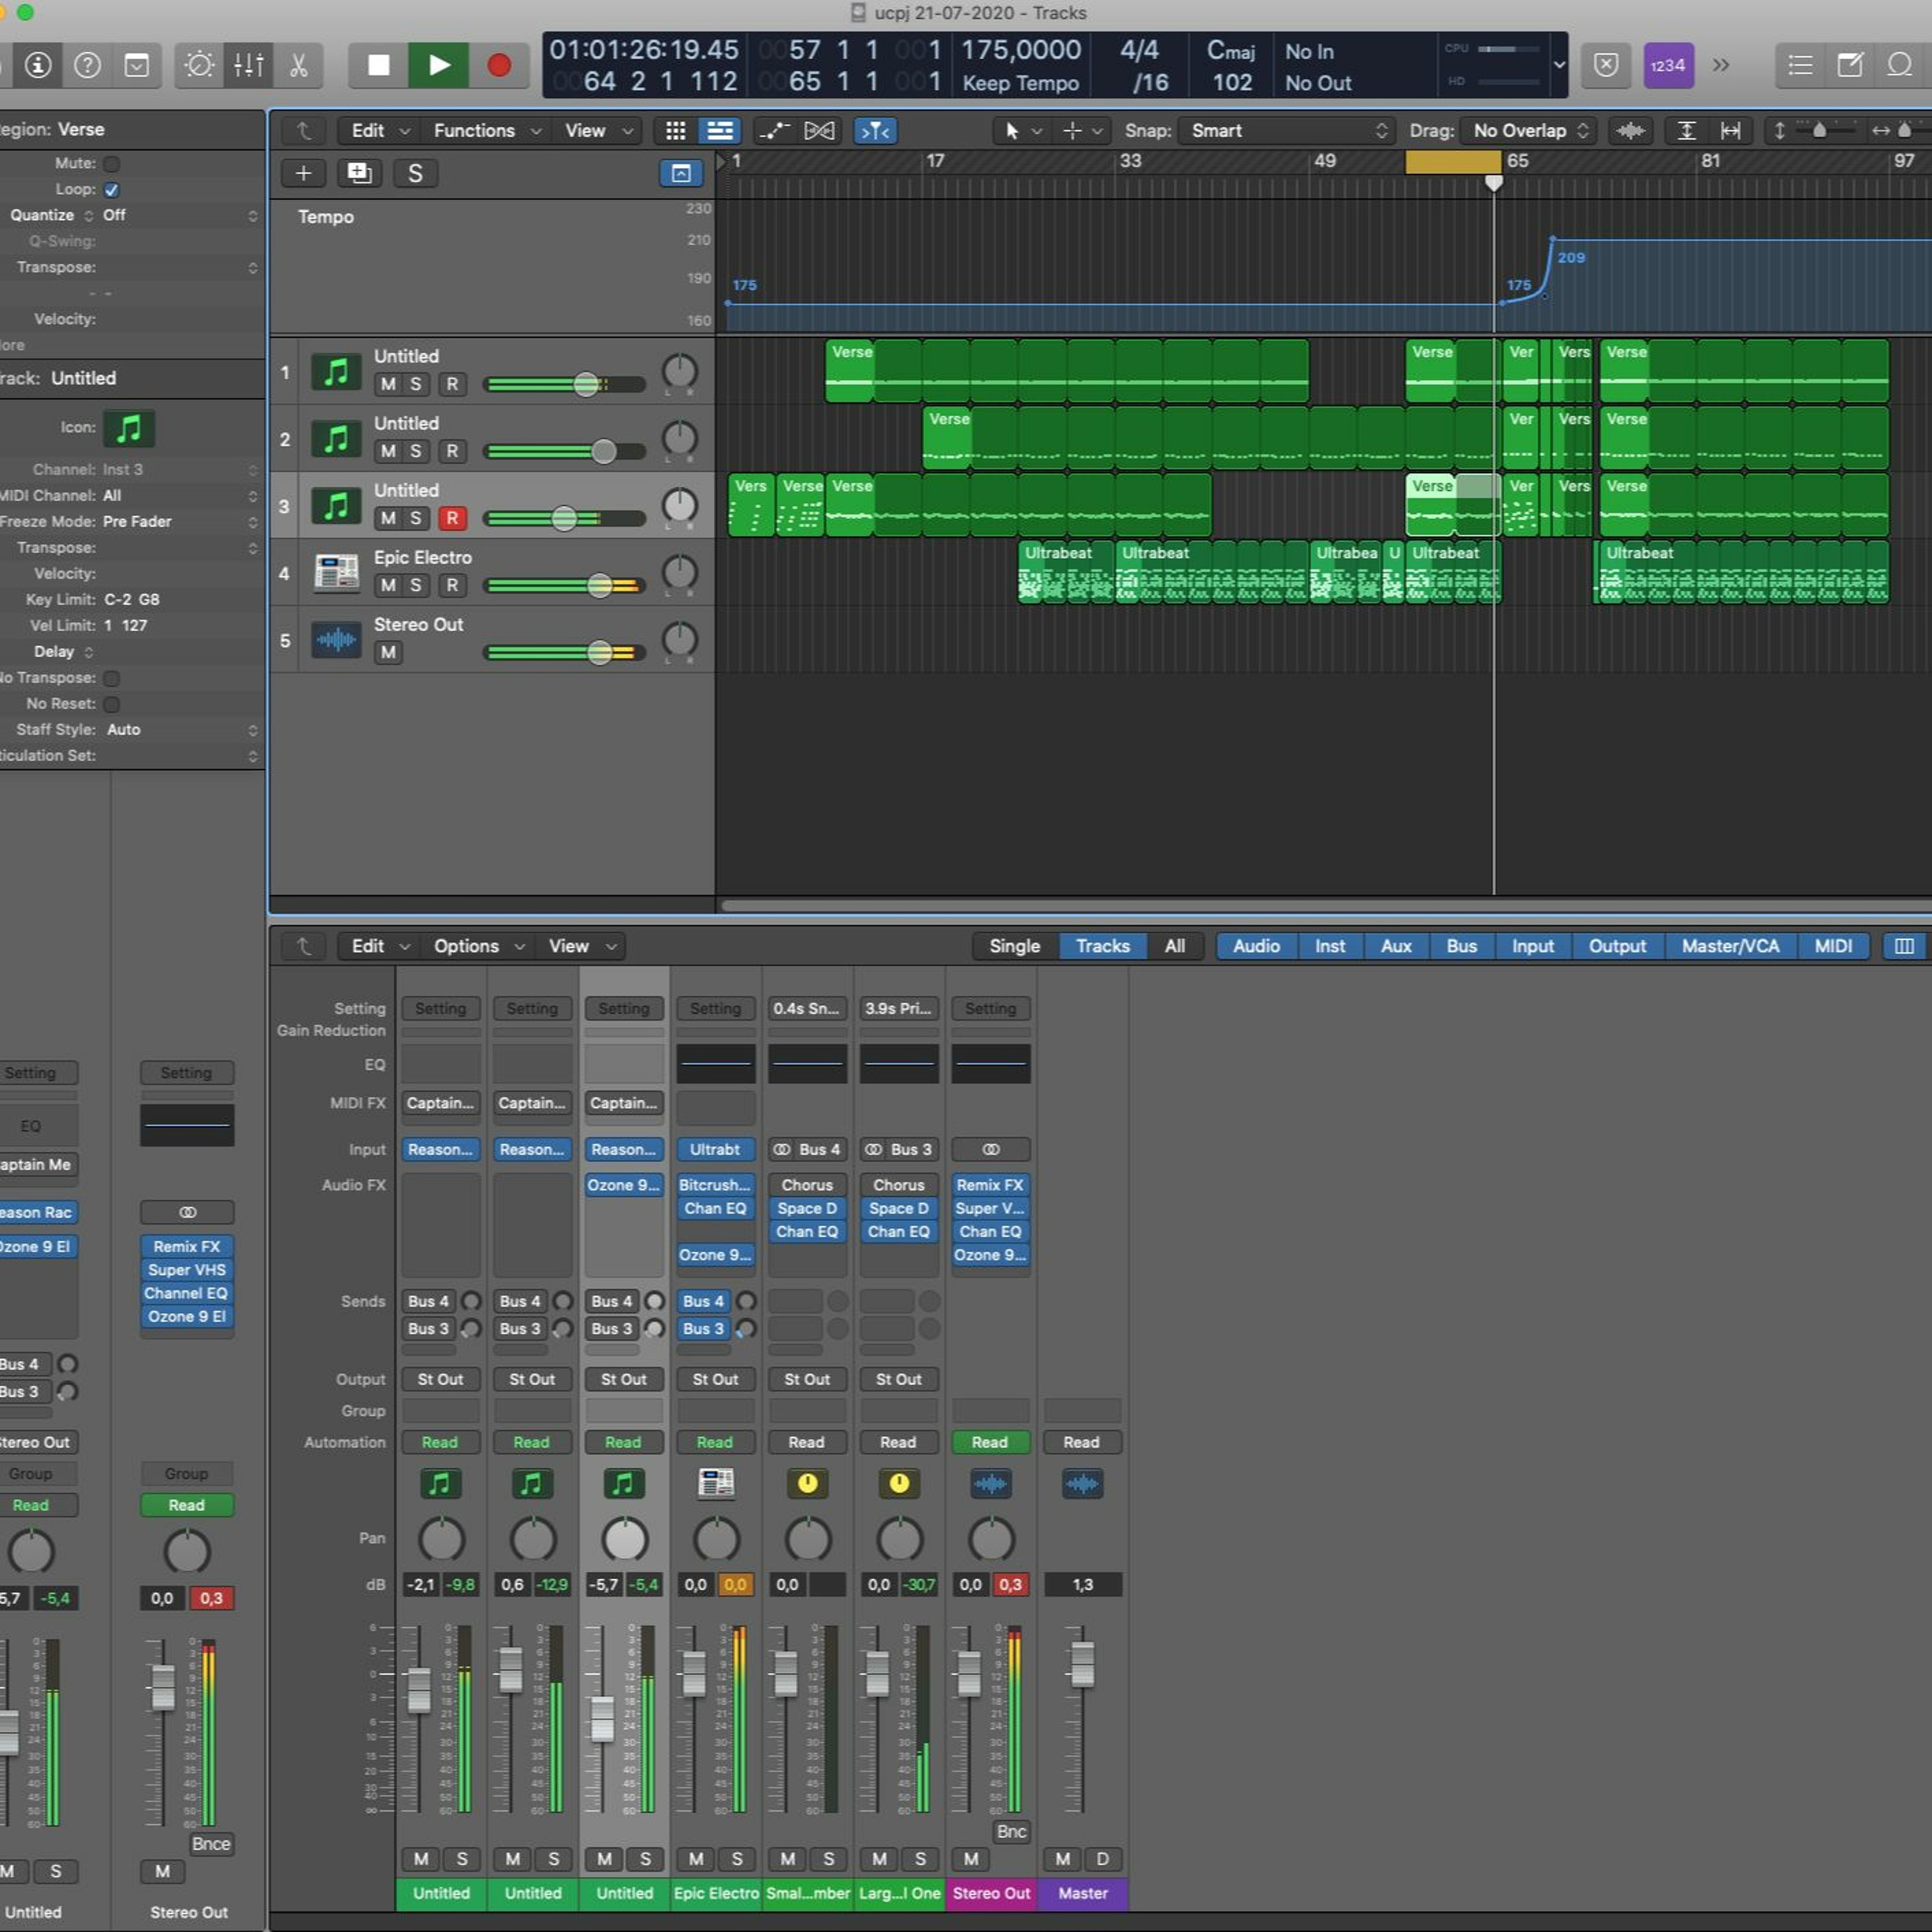Mute the Epic Electro track
This screenshot has height=1932, width=1932.
(x=388, y=585)
